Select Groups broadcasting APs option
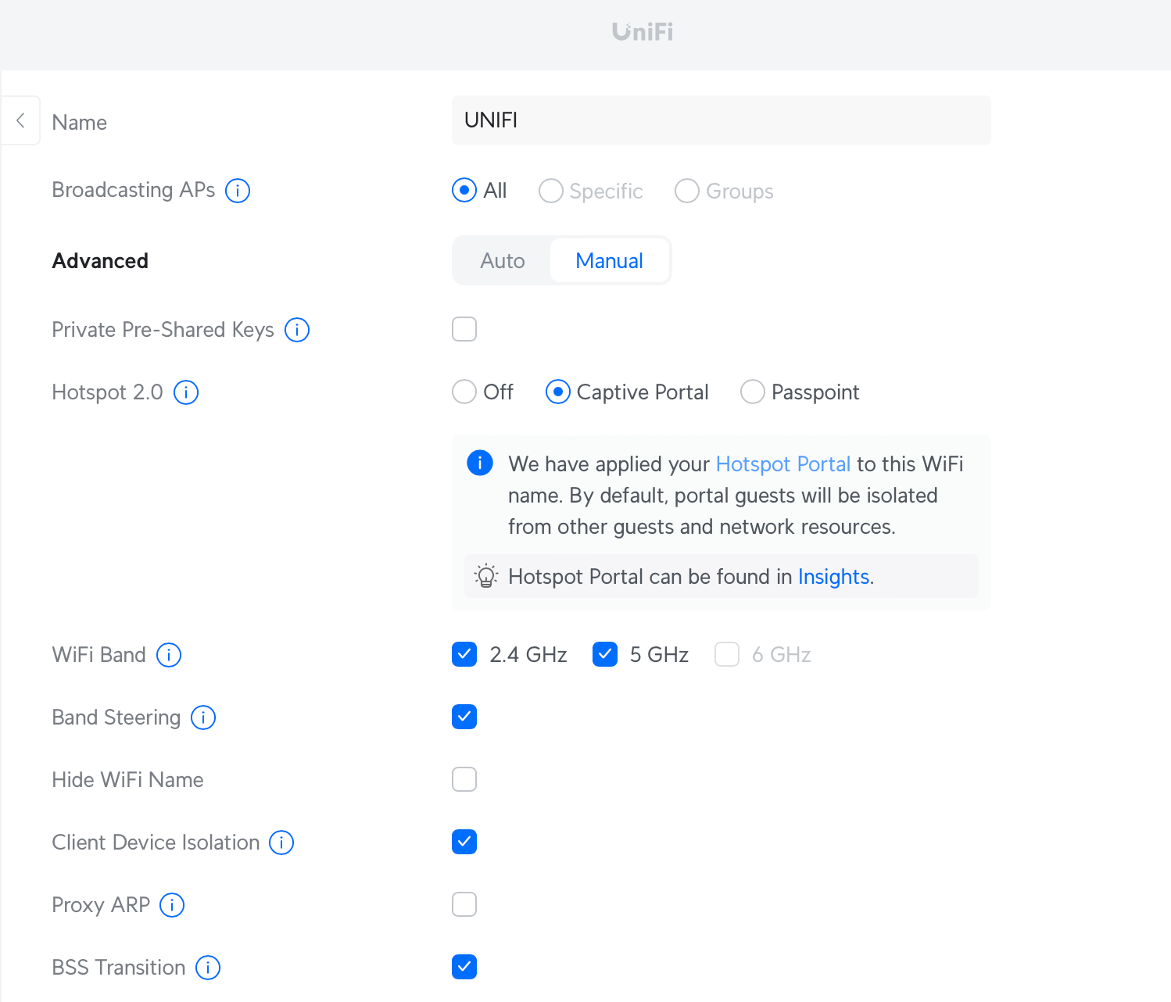1171x1002 pixels. coord(687,191)
